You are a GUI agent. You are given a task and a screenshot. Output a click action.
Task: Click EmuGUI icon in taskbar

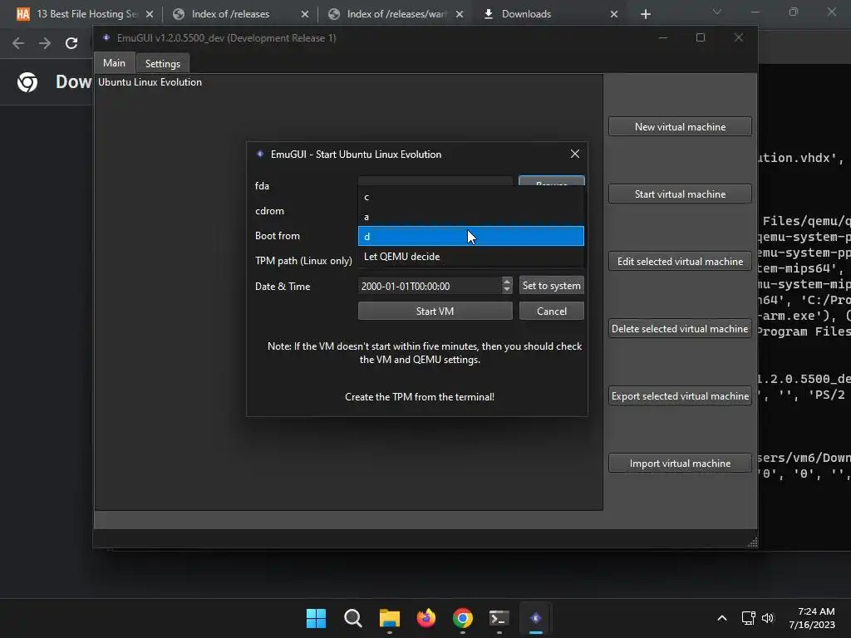[x=536, y=618]
